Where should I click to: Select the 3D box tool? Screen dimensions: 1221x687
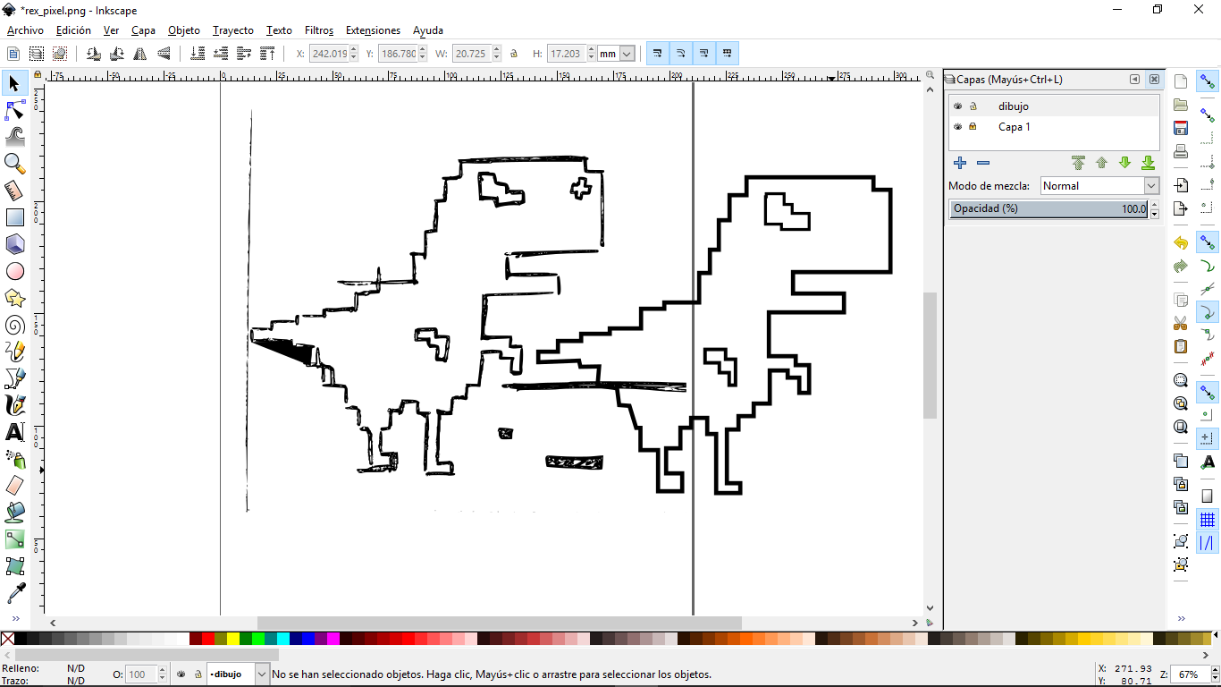pyautogui.click(x=15, y=244)
